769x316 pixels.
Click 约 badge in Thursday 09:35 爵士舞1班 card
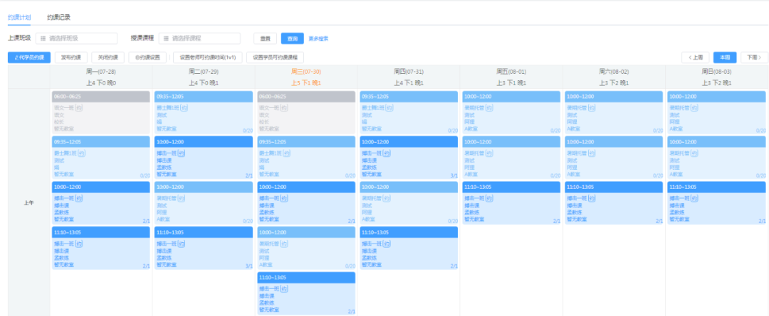click(x=389, y=108)
